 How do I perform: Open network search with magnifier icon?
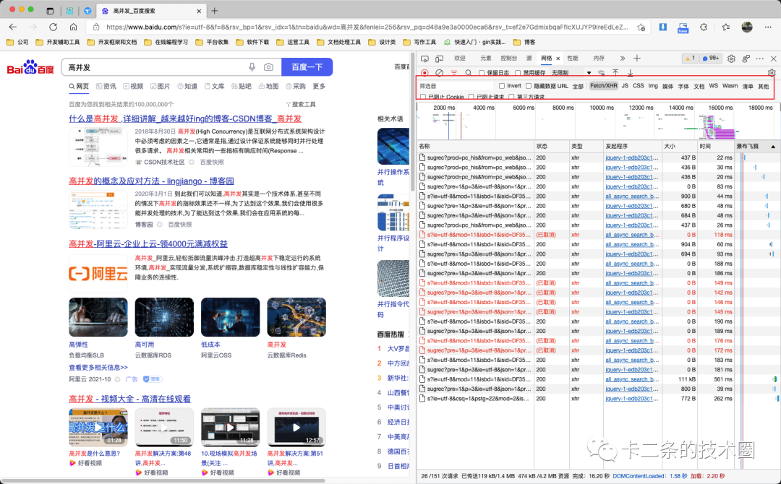tap(468, 73)
